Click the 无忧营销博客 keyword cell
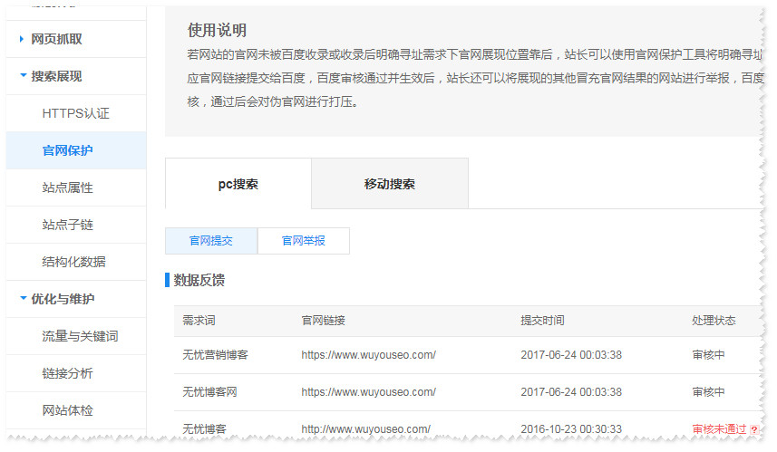The image size is (777, 452). [x=215, y=355]
